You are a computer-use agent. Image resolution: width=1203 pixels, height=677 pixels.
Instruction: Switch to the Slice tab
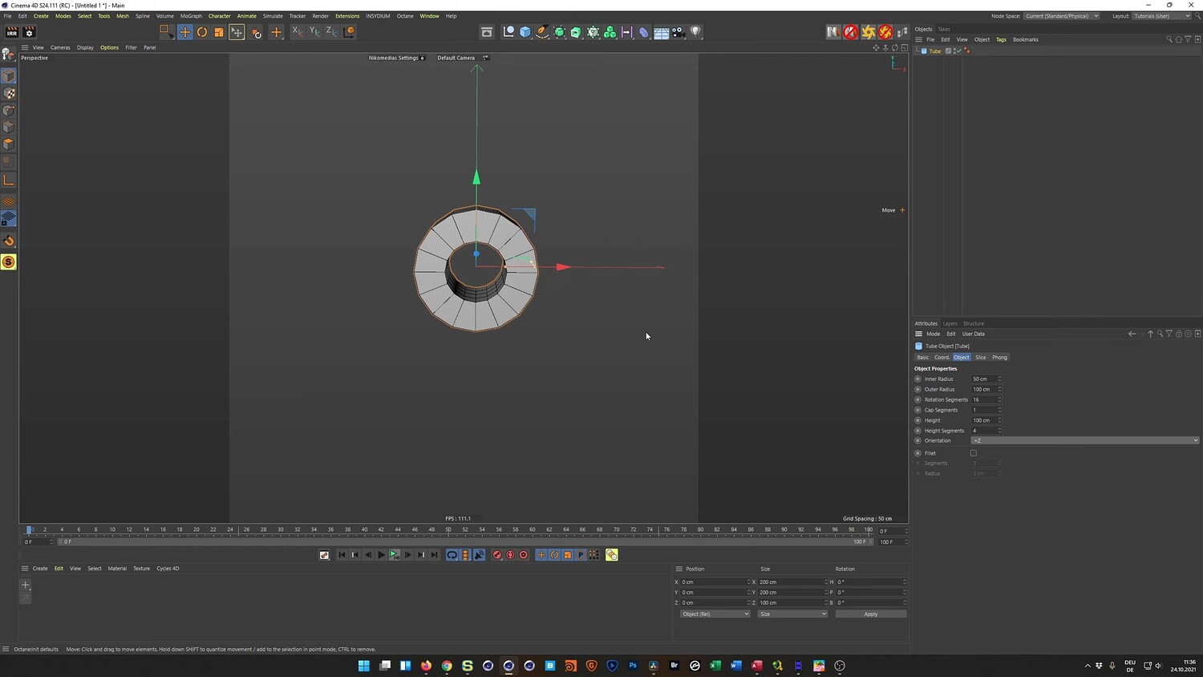980,358
